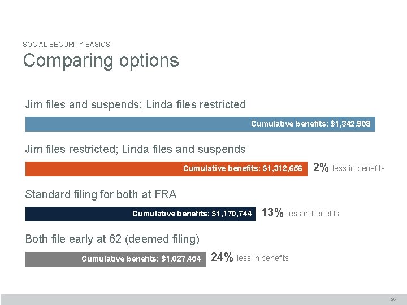The width and height of the screenshot is (407, 305).
Task: Select the light blue benefits bar
Action: pos(136,124)
